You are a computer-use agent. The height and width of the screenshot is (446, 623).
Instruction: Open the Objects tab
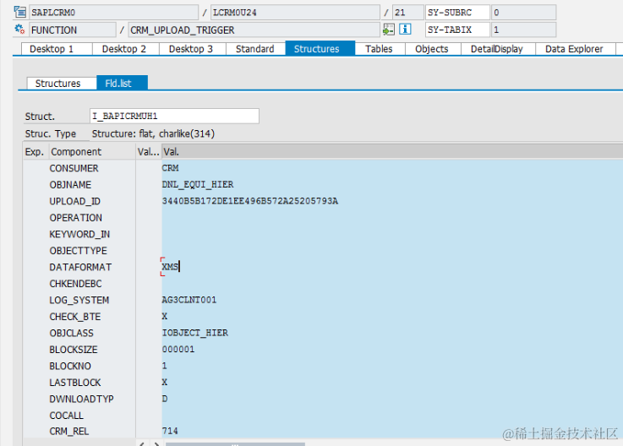[x=433, y=49]
